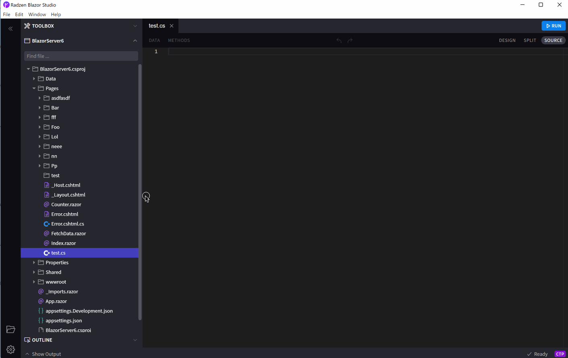Click the Toolbox wrench icon
The width and height of the screenshot is (568, 358).
pos(27,25)
